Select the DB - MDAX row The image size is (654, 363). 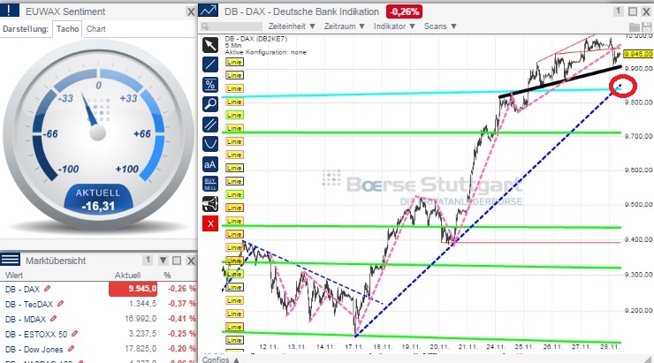coord(98,319)
